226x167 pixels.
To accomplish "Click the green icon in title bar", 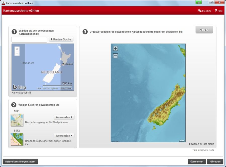I will 199,2.
